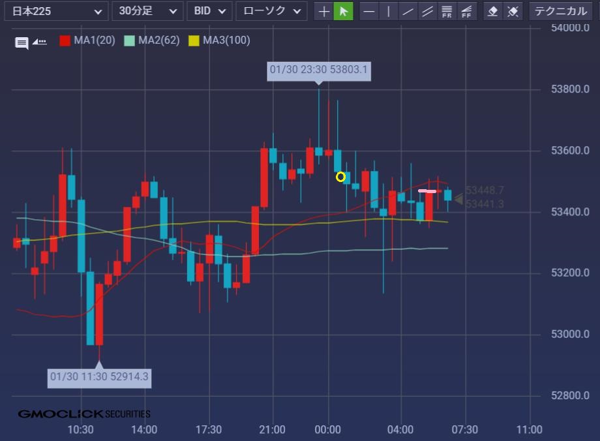
Task: Click the erase-all drawings icon
Action: [513, 11]
